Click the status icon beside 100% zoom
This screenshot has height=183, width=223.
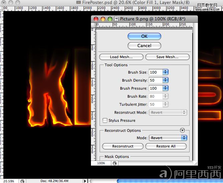pos(115,163)
